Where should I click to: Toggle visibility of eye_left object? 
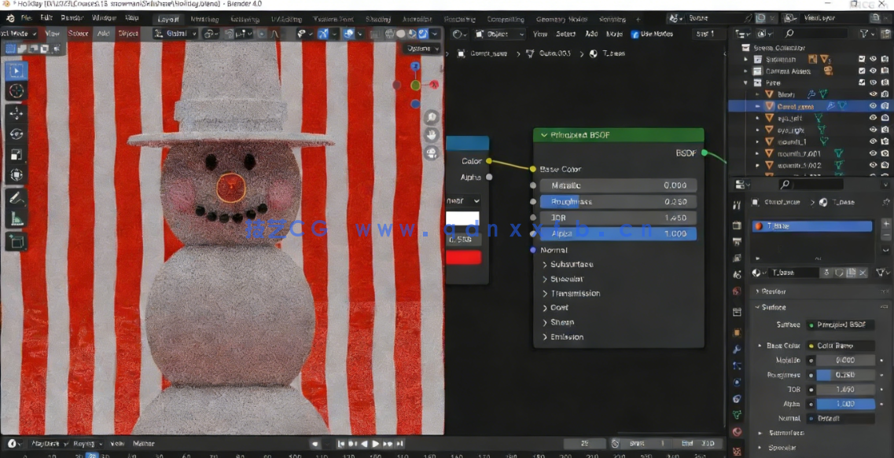pyautogui.click(x=872, y=117)
